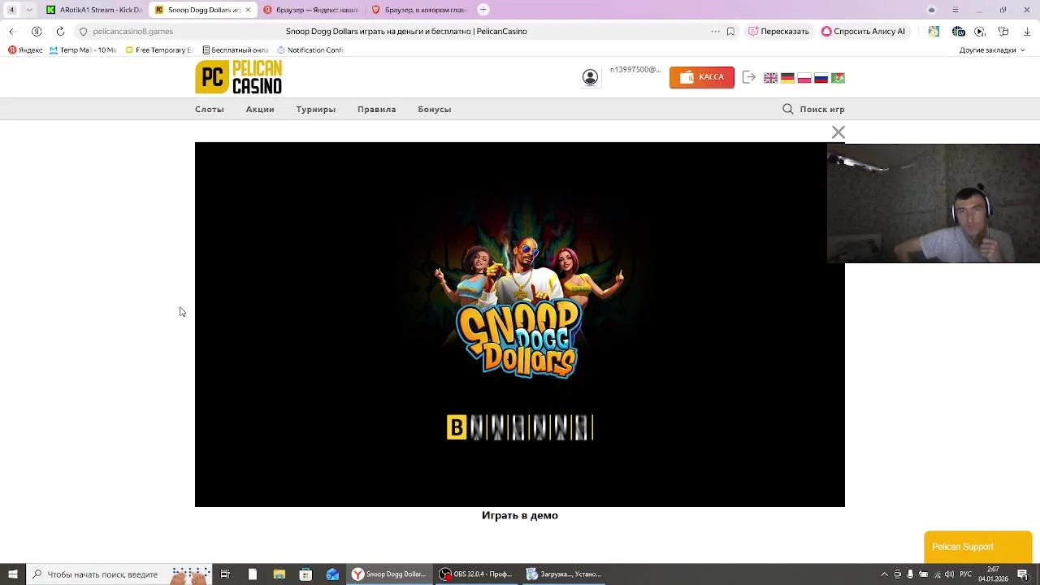
Task: Select the Turkmen flag language option
Action: pos(838,78)
